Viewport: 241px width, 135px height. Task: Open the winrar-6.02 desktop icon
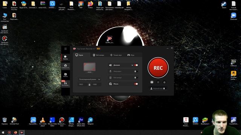[x=43, y=5]
